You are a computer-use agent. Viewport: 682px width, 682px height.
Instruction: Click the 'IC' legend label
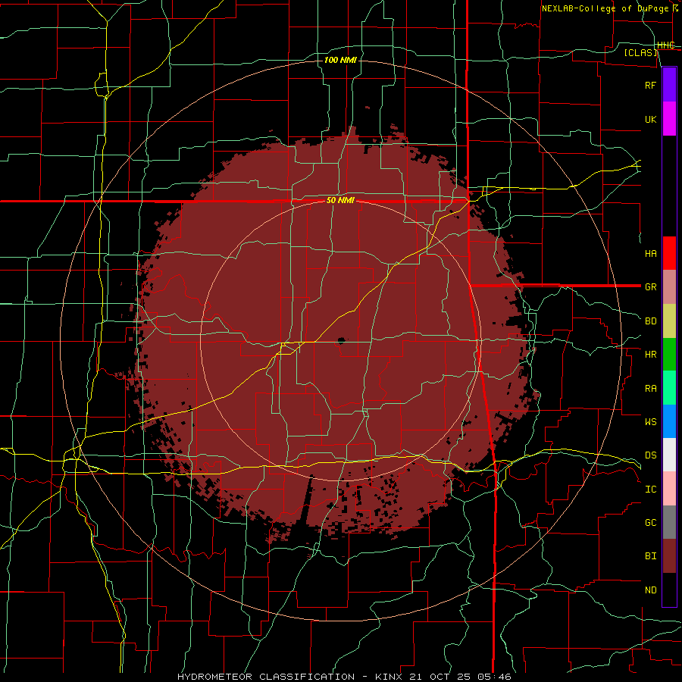click(650, 490)
